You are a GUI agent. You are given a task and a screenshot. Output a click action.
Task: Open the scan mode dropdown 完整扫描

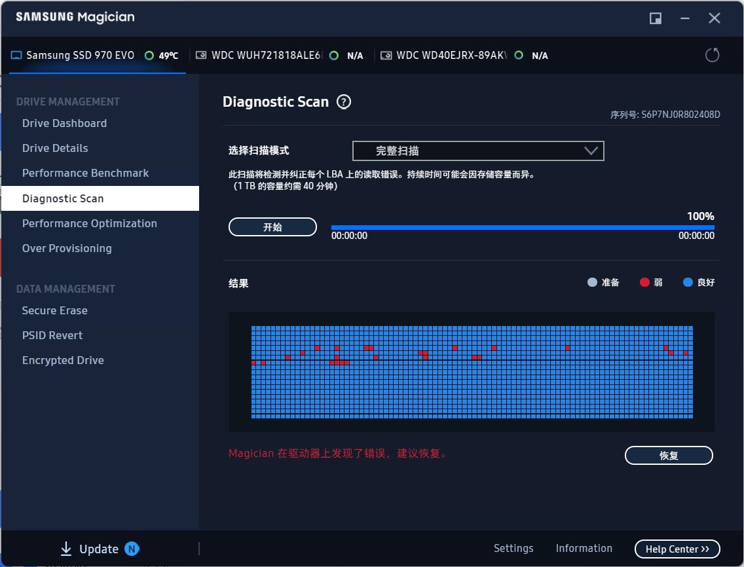(x=477, y=151)
